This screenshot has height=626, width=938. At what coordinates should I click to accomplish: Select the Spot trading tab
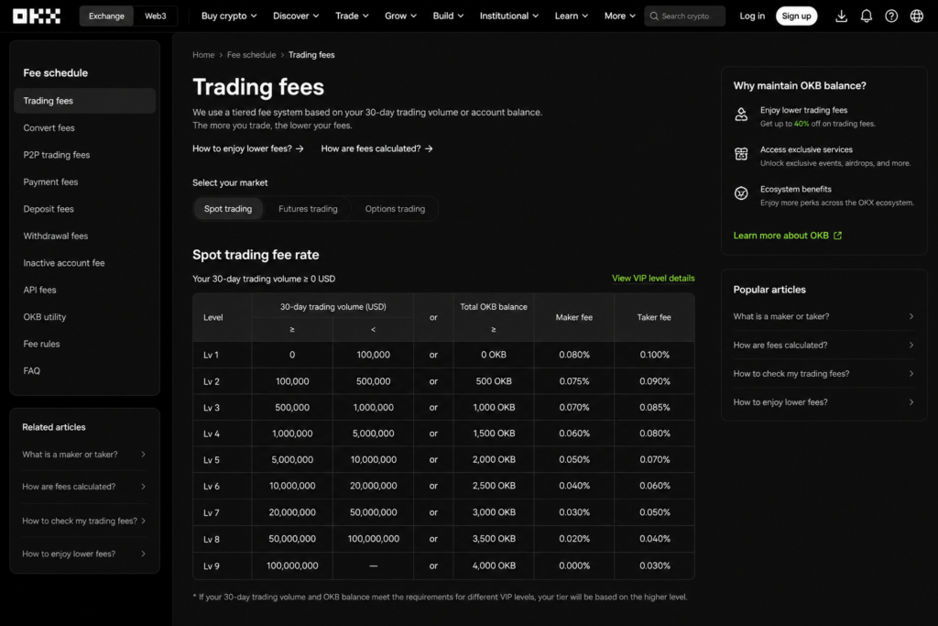[x=228, y=209]
